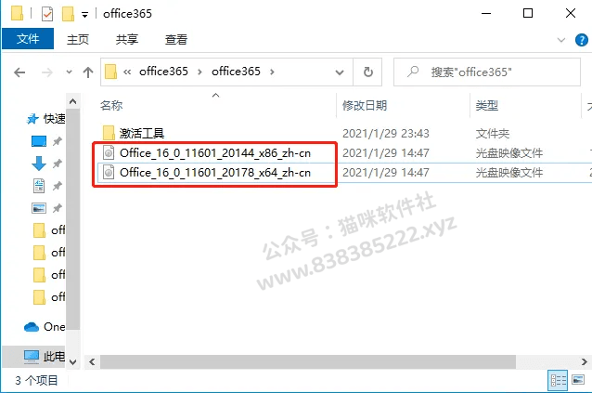This screenshot has width=592, height=393.
Task: Open recent locations dropdown arrow
Action: coord(69,72)
